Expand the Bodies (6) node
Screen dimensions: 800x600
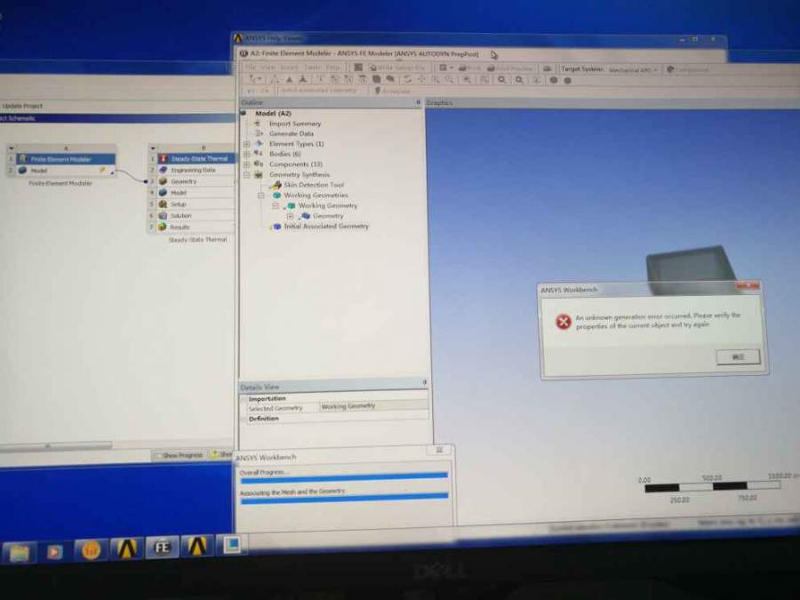tap(246, 154)
